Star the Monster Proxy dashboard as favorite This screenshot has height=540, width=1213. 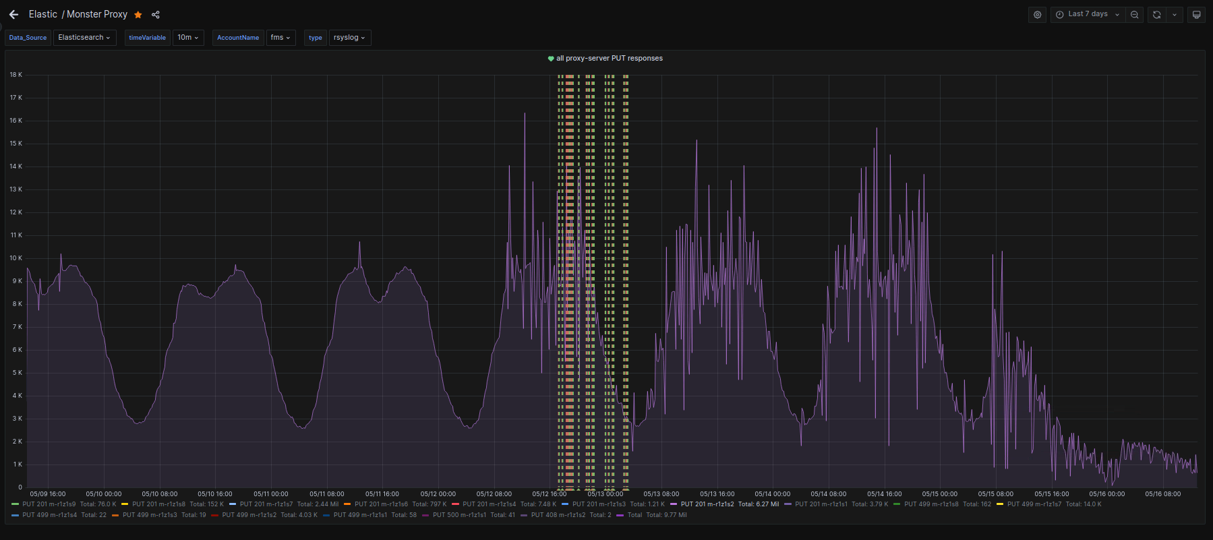click(138, 15)
